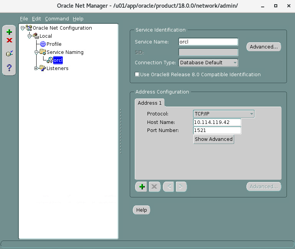The height and width of the screenshot is (249, 295).
Task: Select Profile label in the tree
Action: [54, 44]
